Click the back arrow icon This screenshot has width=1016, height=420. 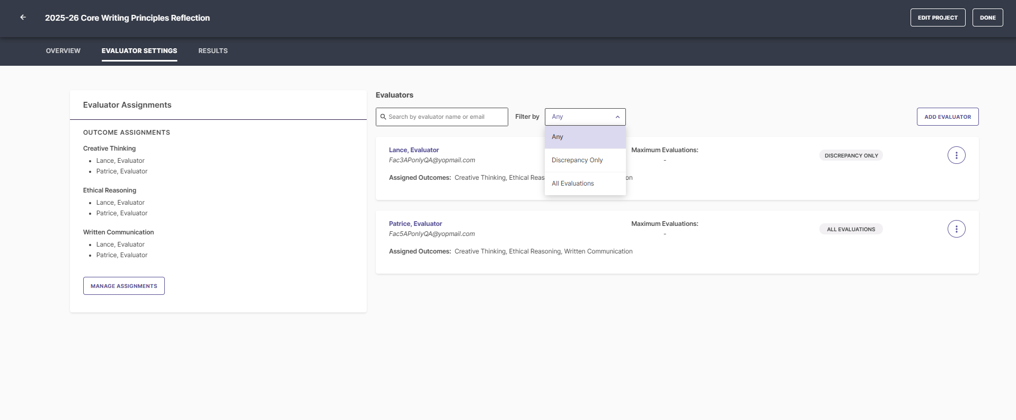(23, 17)
